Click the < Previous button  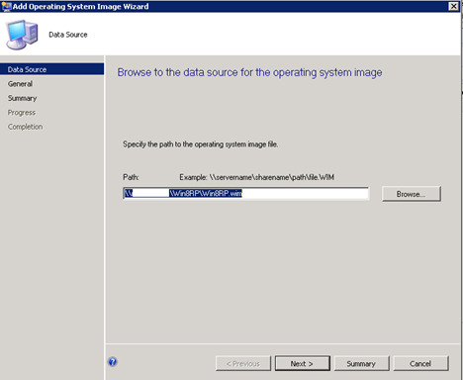pos(243,363)
